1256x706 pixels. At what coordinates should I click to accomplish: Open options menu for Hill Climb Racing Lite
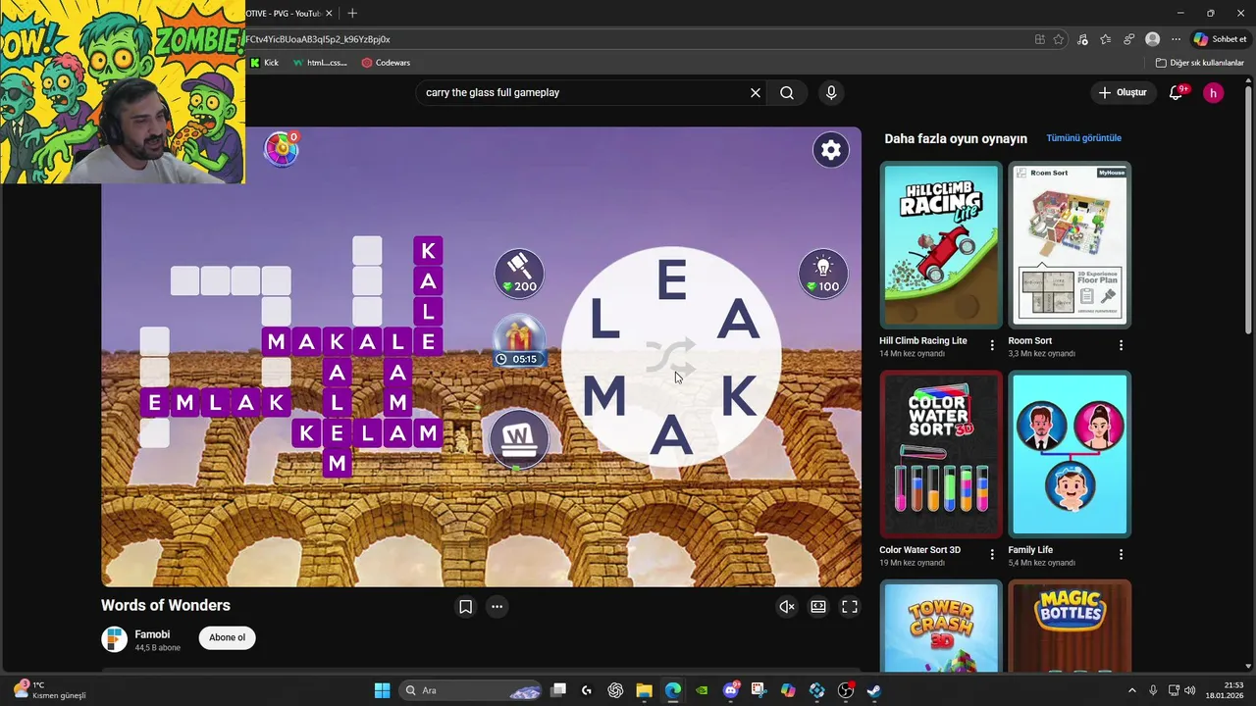[992, 345]
